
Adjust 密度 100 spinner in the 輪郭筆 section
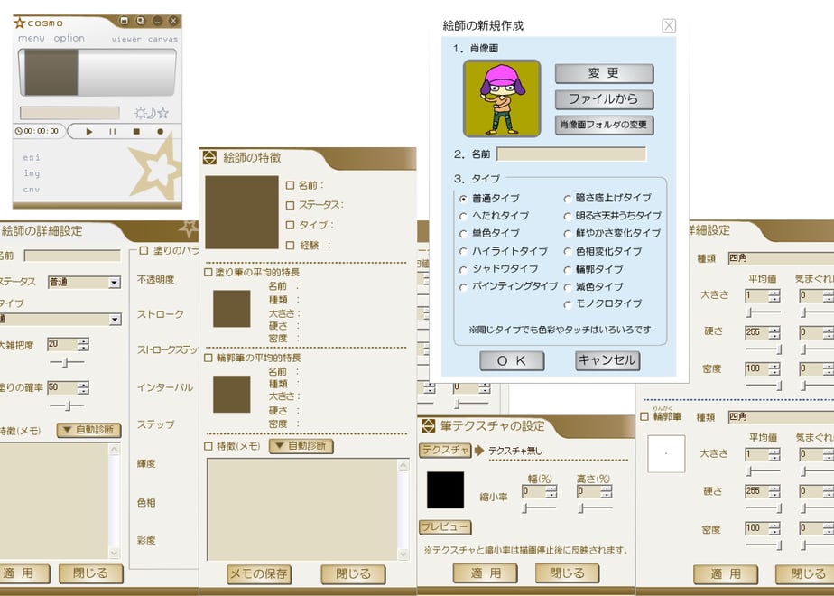tap(774, 528)
